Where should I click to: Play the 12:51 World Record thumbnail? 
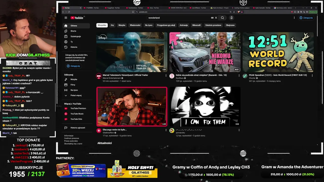[x=278, y=52]
